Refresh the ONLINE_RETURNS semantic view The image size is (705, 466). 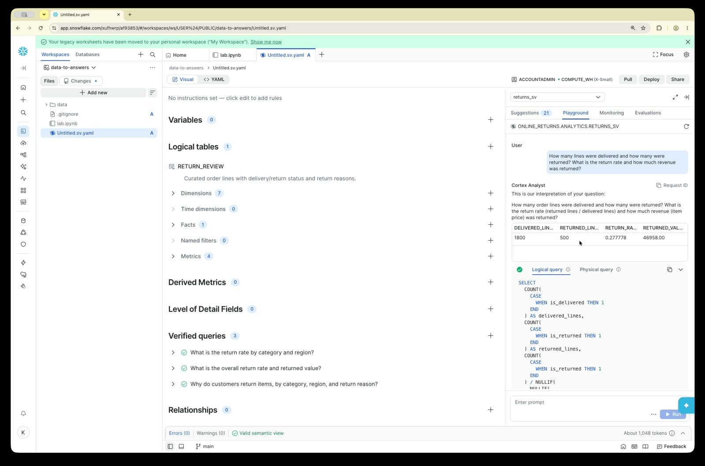(686, 127)
